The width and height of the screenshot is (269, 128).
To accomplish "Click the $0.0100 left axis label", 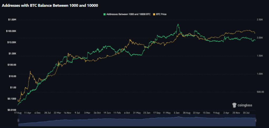I will (x=12, y=110).
